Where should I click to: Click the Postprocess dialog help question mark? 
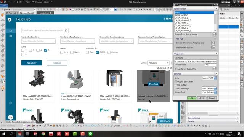pos(214,5)
